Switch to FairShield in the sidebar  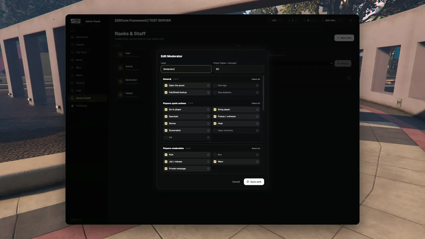pos(88,106)
